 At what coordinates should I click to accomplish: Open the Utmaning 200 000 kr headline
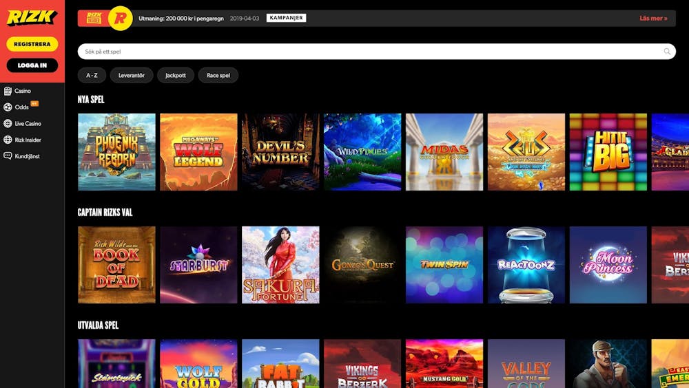[181, 19]
